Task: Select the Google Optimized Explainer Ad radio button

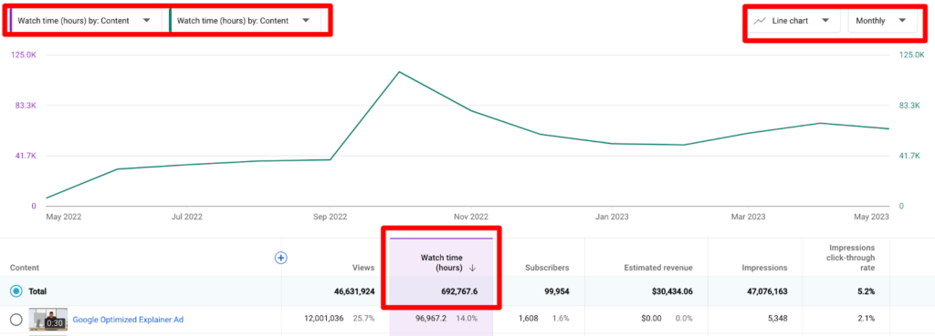Action: 16,320
